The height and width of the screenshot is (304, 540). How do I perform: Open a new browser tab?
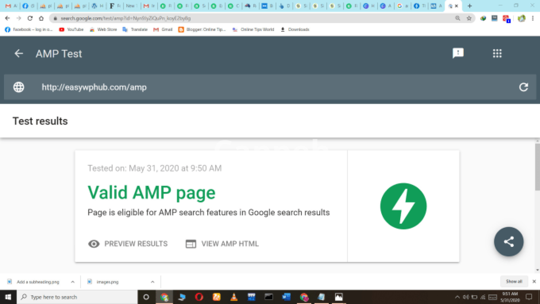[469, 6]
